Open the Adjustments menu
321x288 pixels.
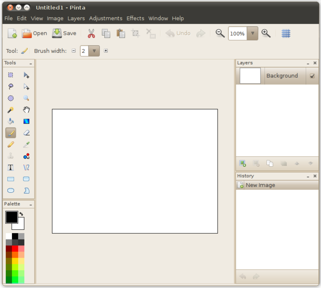point(105,18)
